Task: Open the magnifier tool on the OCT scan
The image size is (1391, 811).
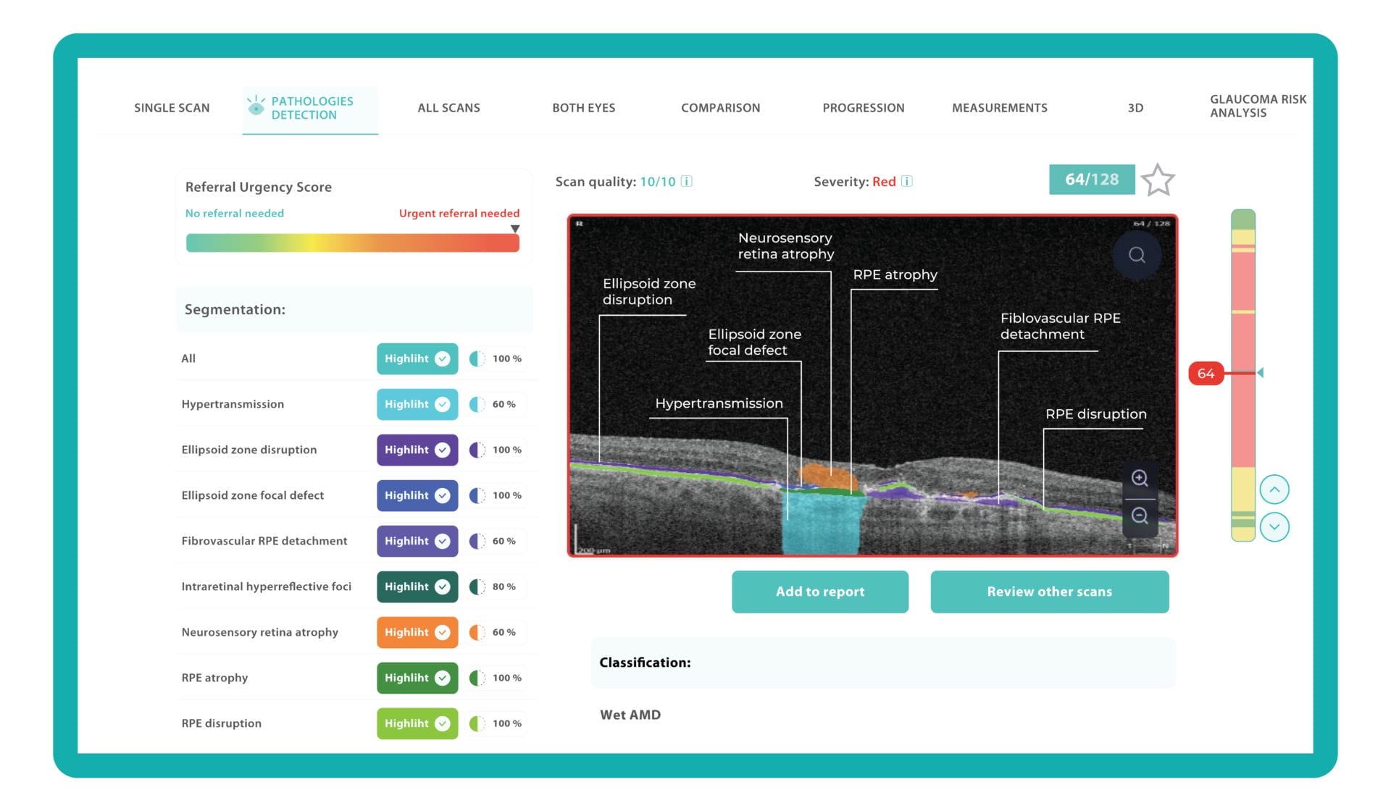Action: 1136,255
